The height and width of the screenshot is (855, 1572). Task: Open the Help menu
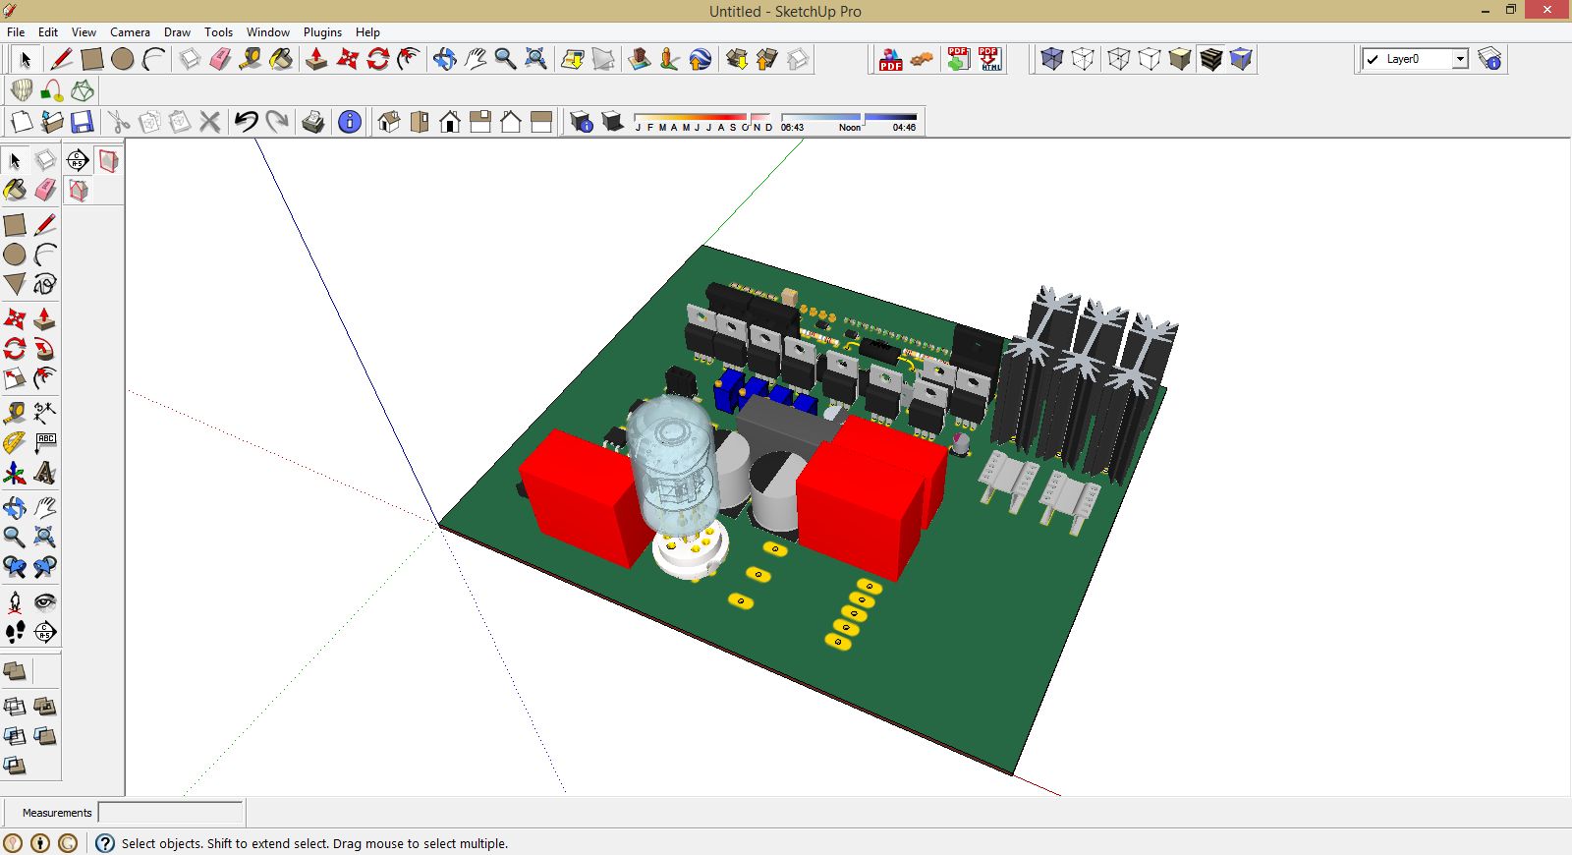pos(367,32)
